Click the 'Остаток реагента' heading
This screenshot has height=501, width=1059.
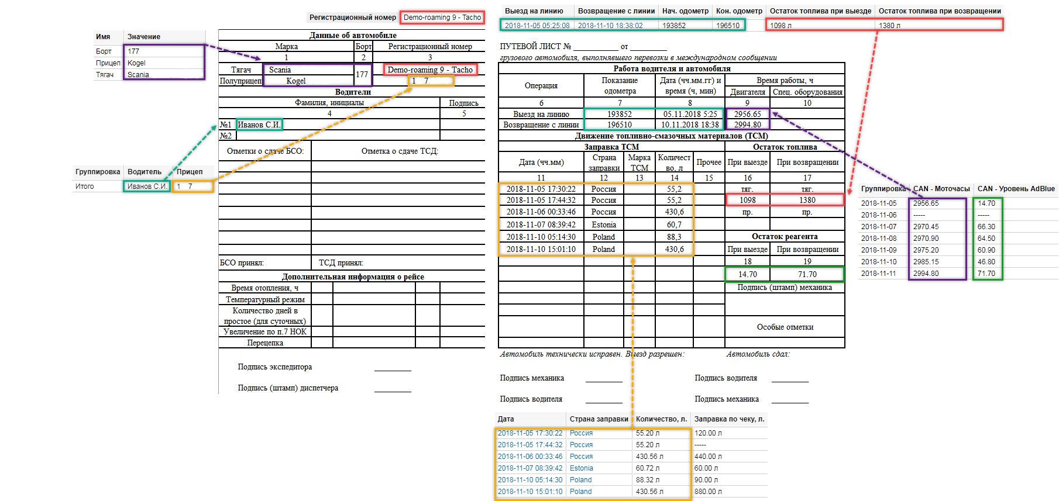tap(785, 236)
